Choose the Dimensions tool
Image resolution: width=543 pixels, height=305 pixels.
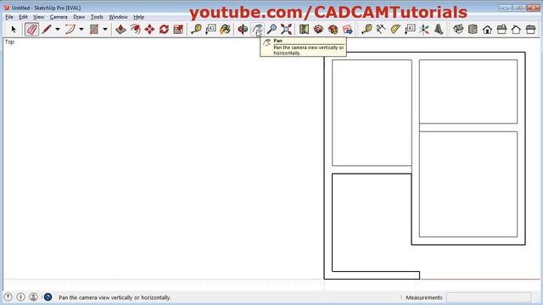click(381, 30)
